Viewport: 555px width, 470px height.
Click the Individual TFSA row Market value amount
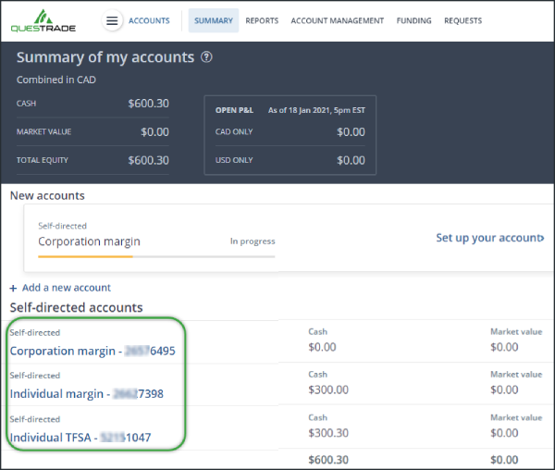click(x=504, y=433)
